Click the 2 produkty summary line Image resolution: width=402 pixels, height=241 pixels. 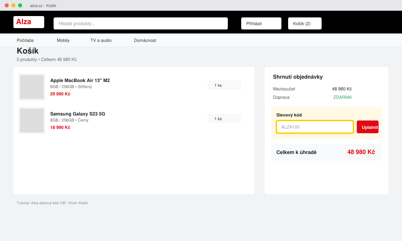coord(47,60)
